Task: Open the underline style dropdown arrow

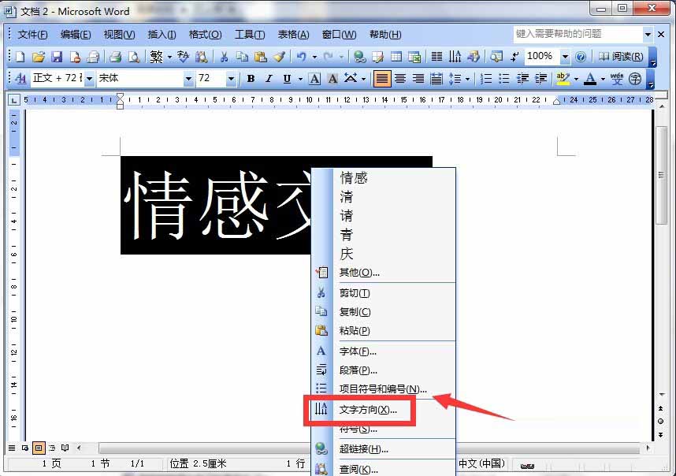Action: 300,79
